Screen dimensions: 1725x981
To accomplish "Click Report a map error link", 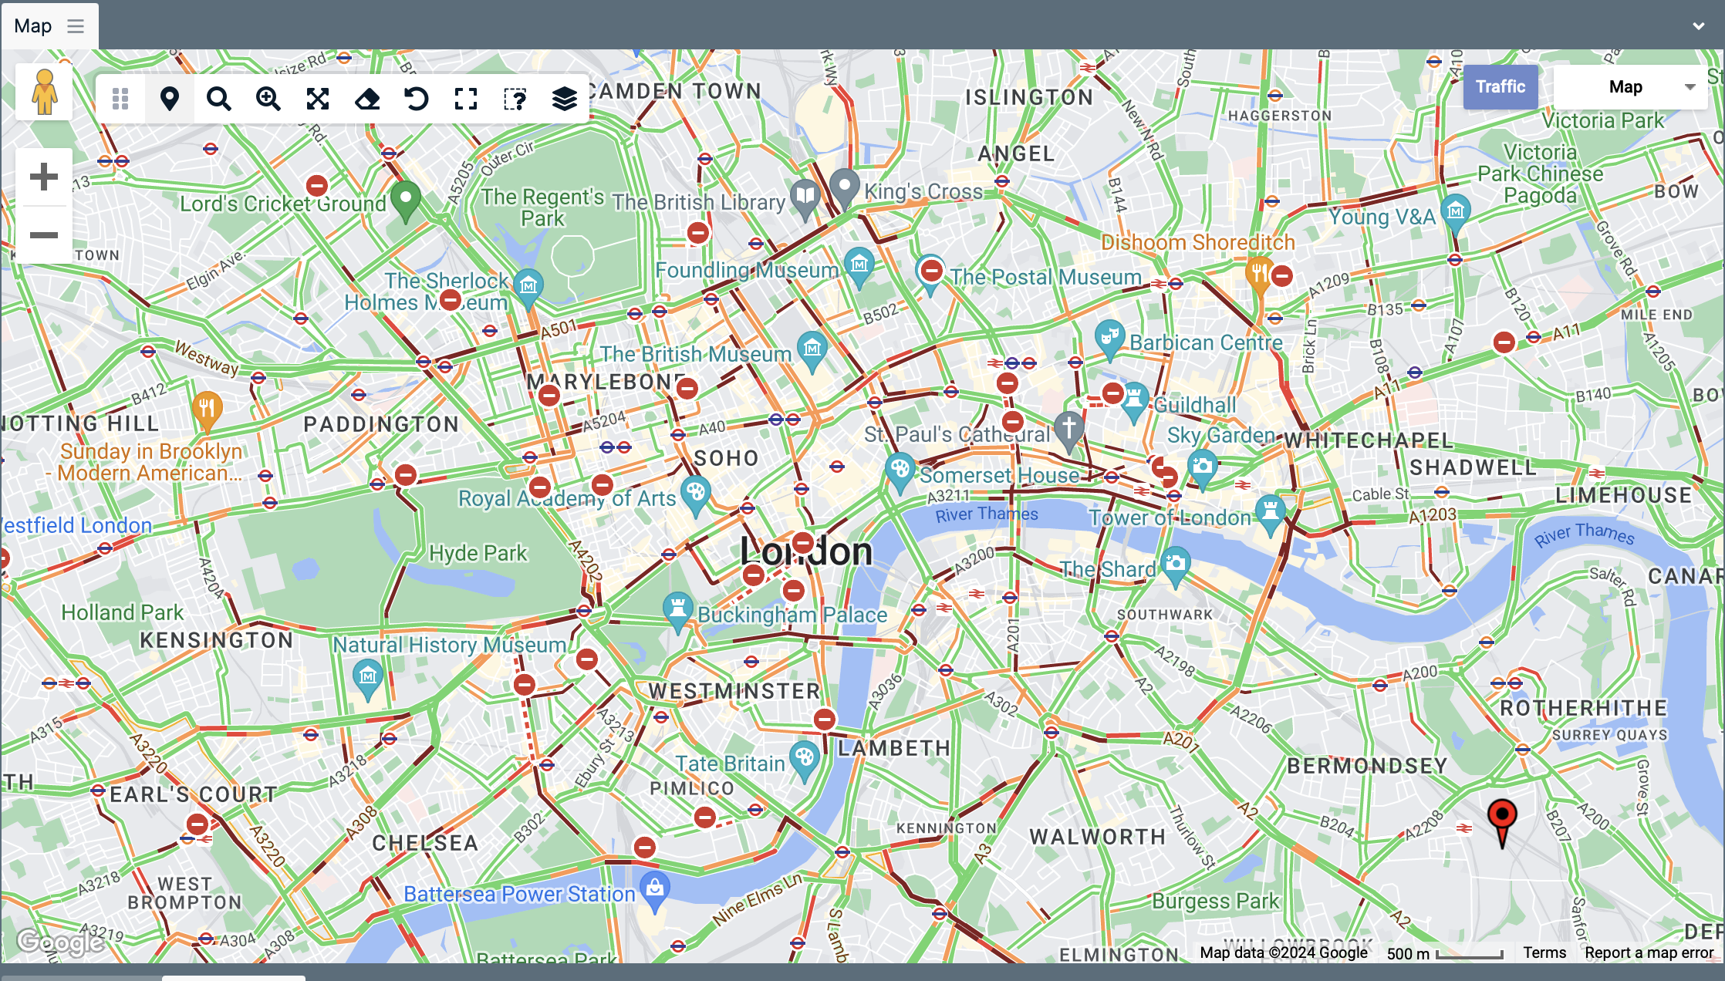I will coord(1649,952).
